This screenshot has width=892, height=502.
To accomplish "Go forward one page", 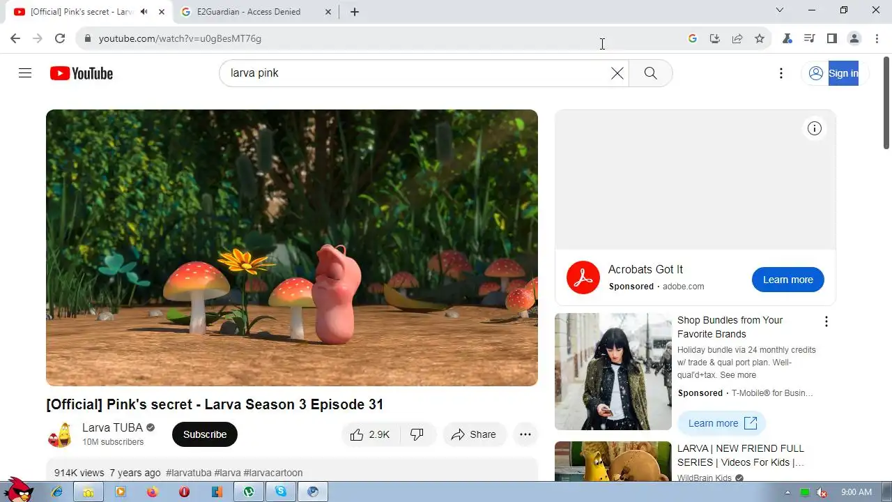I will tap(38, 38).
